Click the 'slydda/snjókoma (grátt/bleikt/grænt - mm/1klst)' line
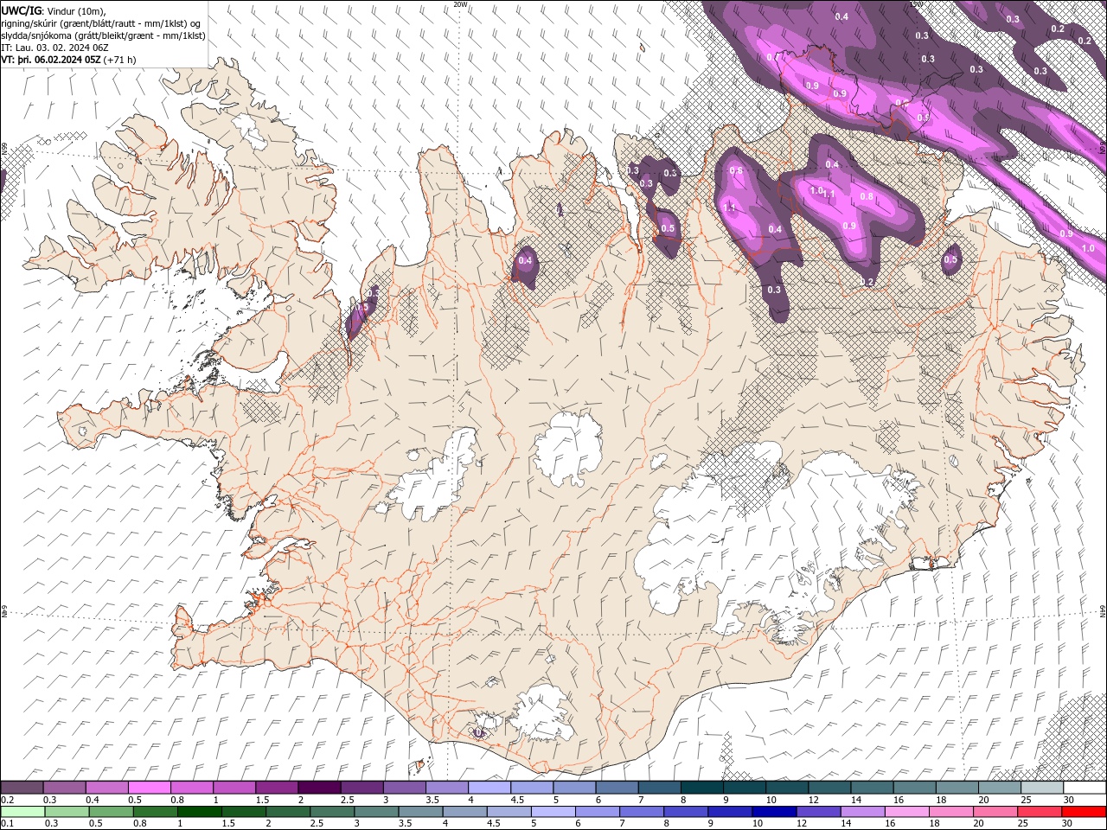The width and height of the screenshot is (1107, 830). pos(103,35)
